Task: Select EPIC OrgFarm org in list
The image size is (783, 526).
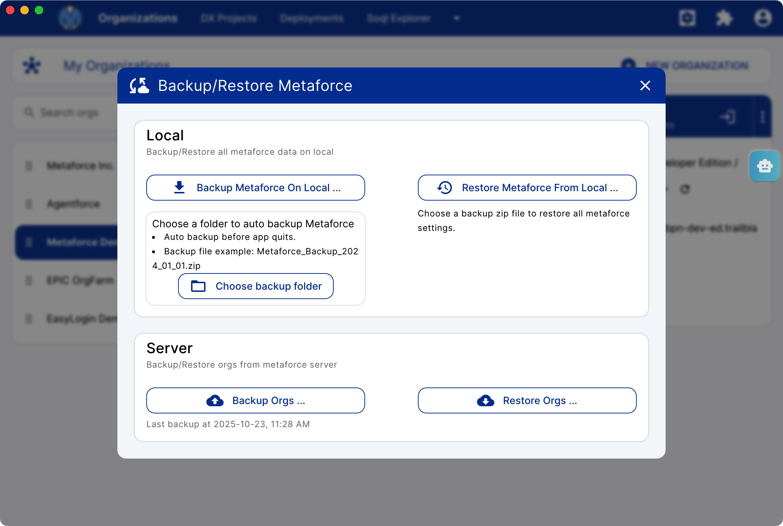Action: 67,280
